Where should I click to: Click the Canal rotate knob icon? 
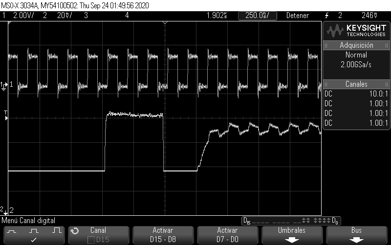[75, 231]
